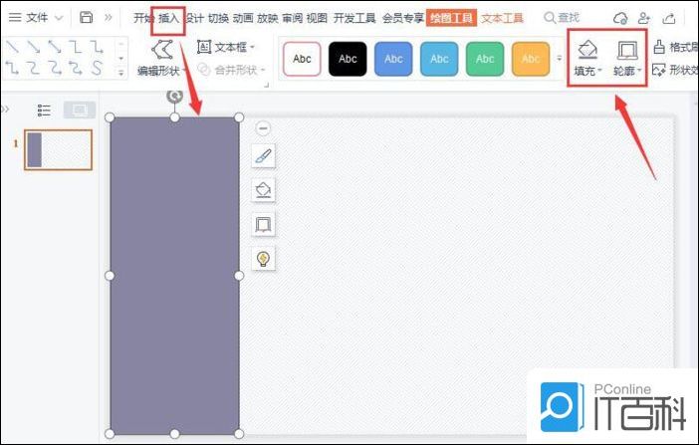Screen dimensions: 699x445
Task: Apply the orange Abc shape style
Action: (531, 59)
